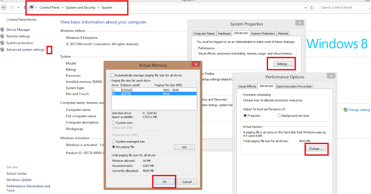Close the System Properties dialog

[x=299, y=23]
